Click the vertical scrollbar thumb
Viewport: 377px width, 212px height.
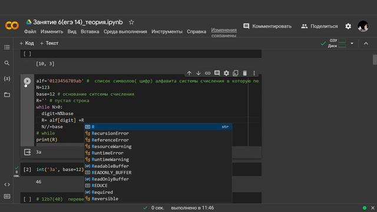(375, 59)
